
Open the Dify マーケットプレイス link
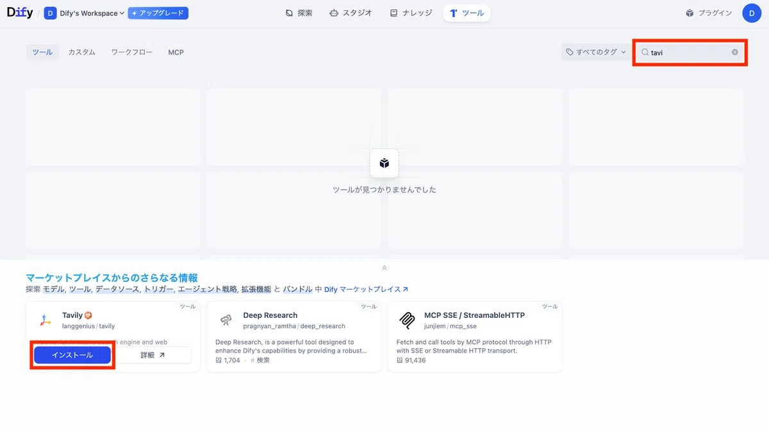pos(366,290)
